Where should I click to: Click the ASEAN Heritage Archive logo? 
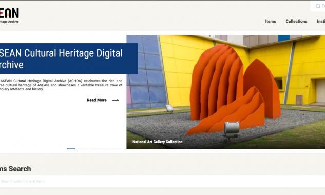[x=9, y=15]
